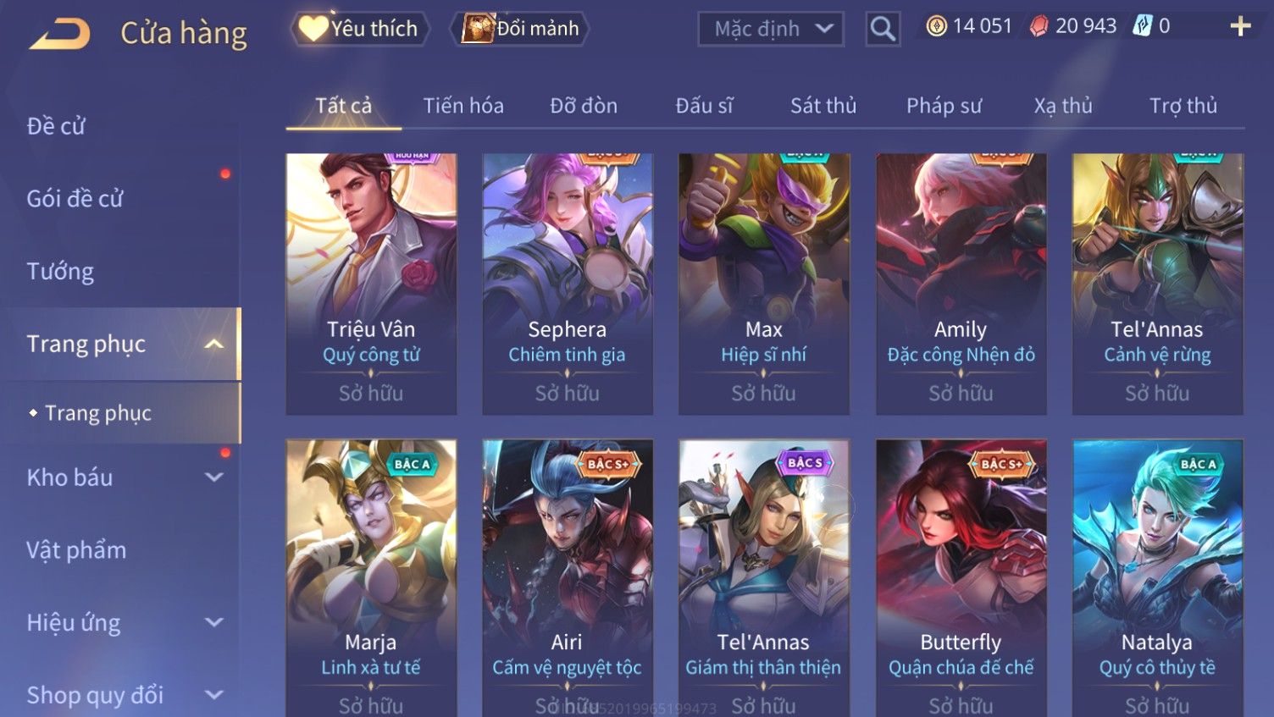Expand Shop quy đổi section

click(x=214, y=695)
